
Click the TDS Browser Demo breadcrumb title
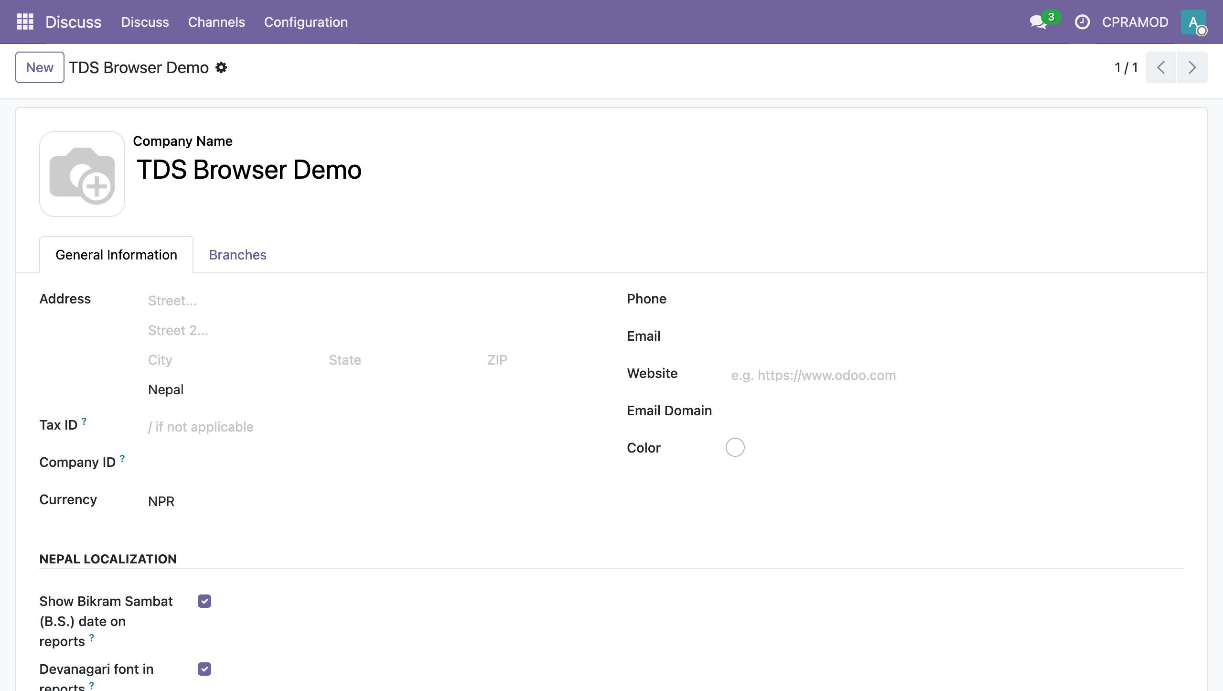pyautogui.click(x=139, y=67)
